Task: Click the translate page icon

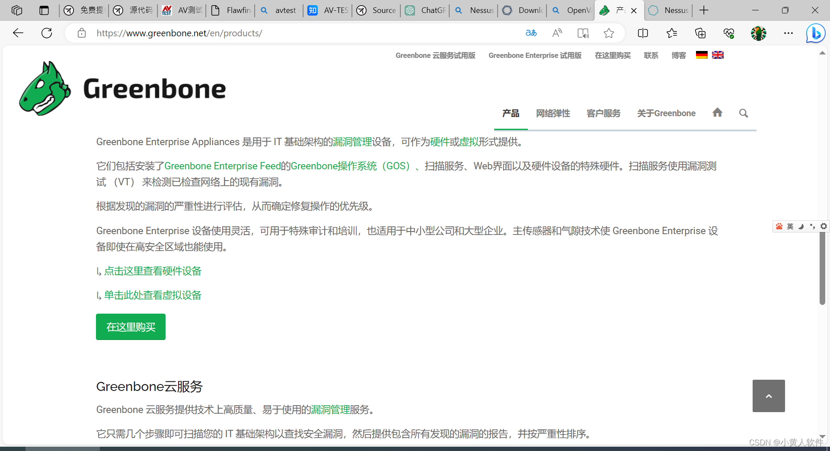Action: (531, 33)
